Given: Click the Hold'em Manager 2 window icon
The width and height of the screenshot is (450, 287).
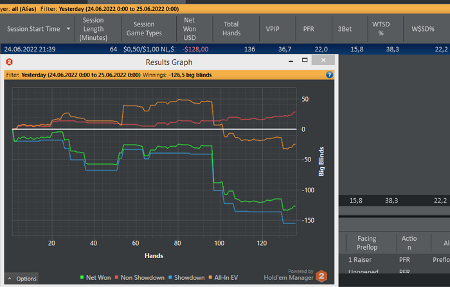Looking at the screenshot, I should [9, 62].
